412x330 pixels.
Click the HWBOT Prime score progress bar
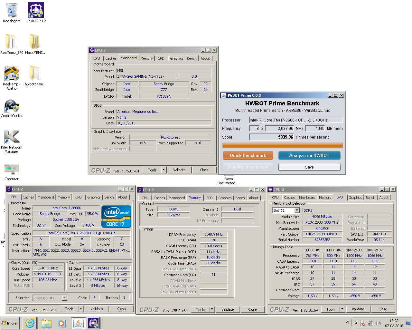point(283,145)
